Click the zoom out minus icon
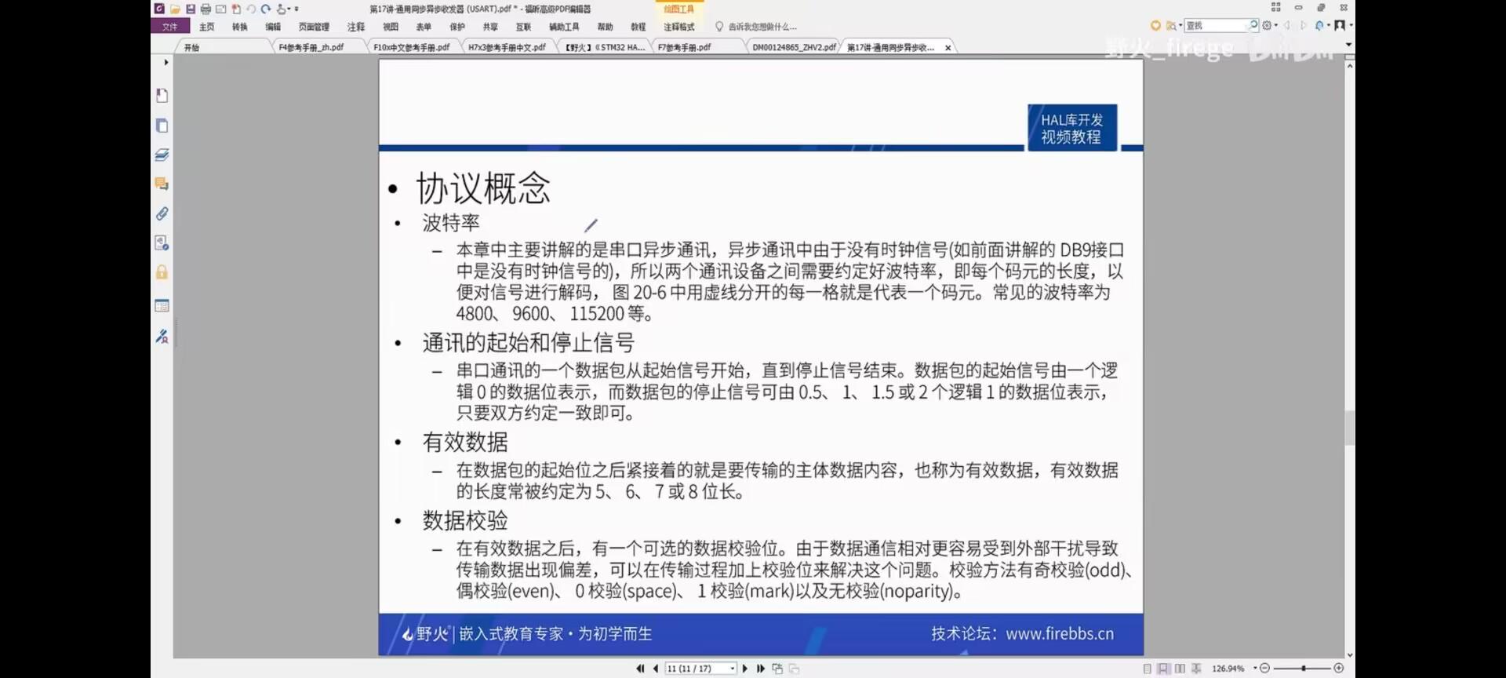The height and width of the screenshot is (678, 1506). [1264, 669]
